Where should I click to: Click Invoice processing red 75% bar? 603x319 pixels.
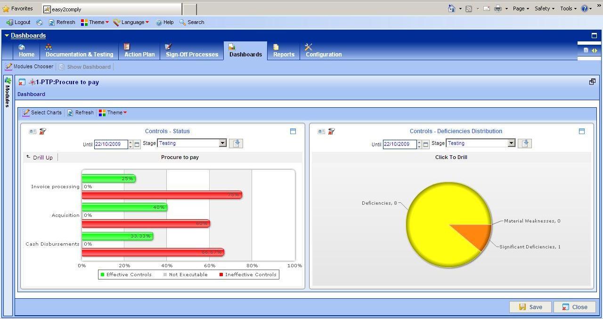pyautogui.click(x=162, y=195)
